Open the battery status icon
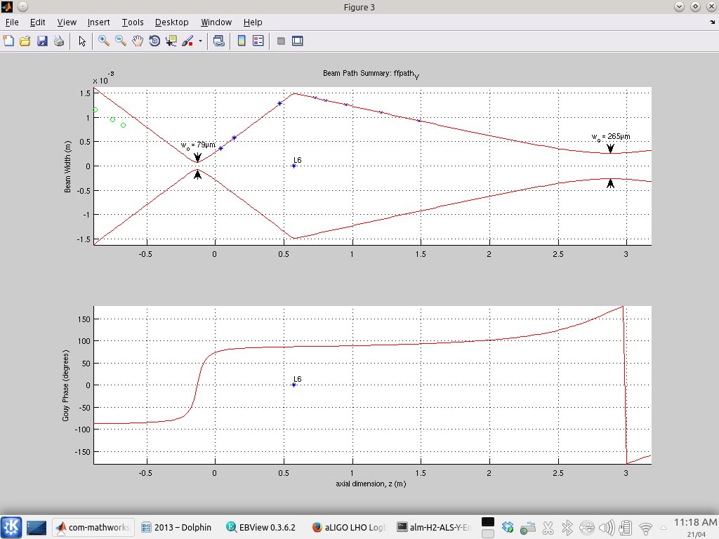The width and height of the screenshot is (719, 539). [626, 528]
